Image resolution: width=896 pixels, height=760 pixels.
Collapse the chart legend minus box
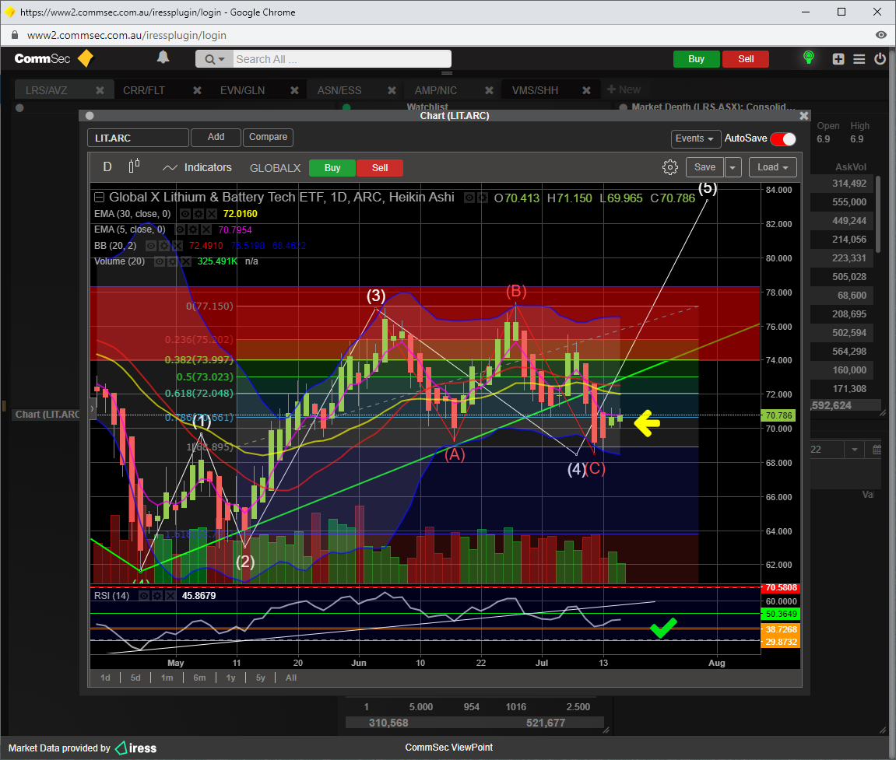pyautogui.click(x=100, y=198)
